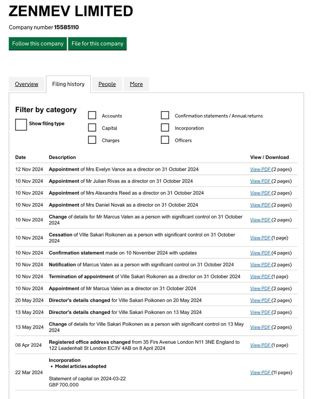The width and height of the screenshot is (314, 399).
Task: Tick the Confirmation statements / Annual returns checkbox
Action: [165, 115]
